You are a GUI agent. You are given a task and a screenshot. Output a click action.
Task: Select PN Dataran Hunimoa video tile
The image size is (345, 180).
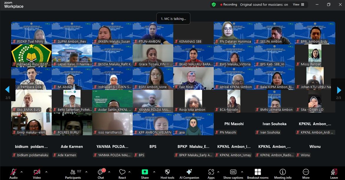coord(234,33)
